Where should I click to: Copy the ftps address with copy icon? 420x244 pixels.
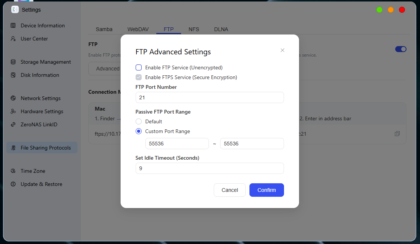click(x=397, y=134)
